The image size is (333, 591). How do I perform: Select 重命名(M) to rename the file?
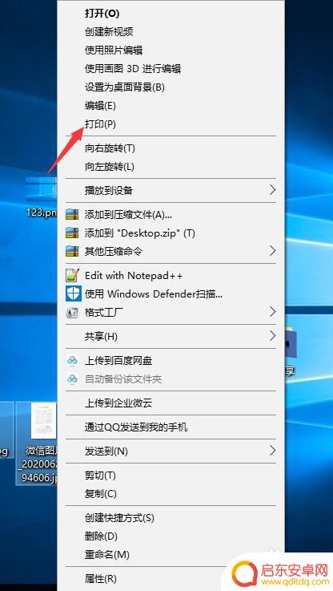coord(106,554)
